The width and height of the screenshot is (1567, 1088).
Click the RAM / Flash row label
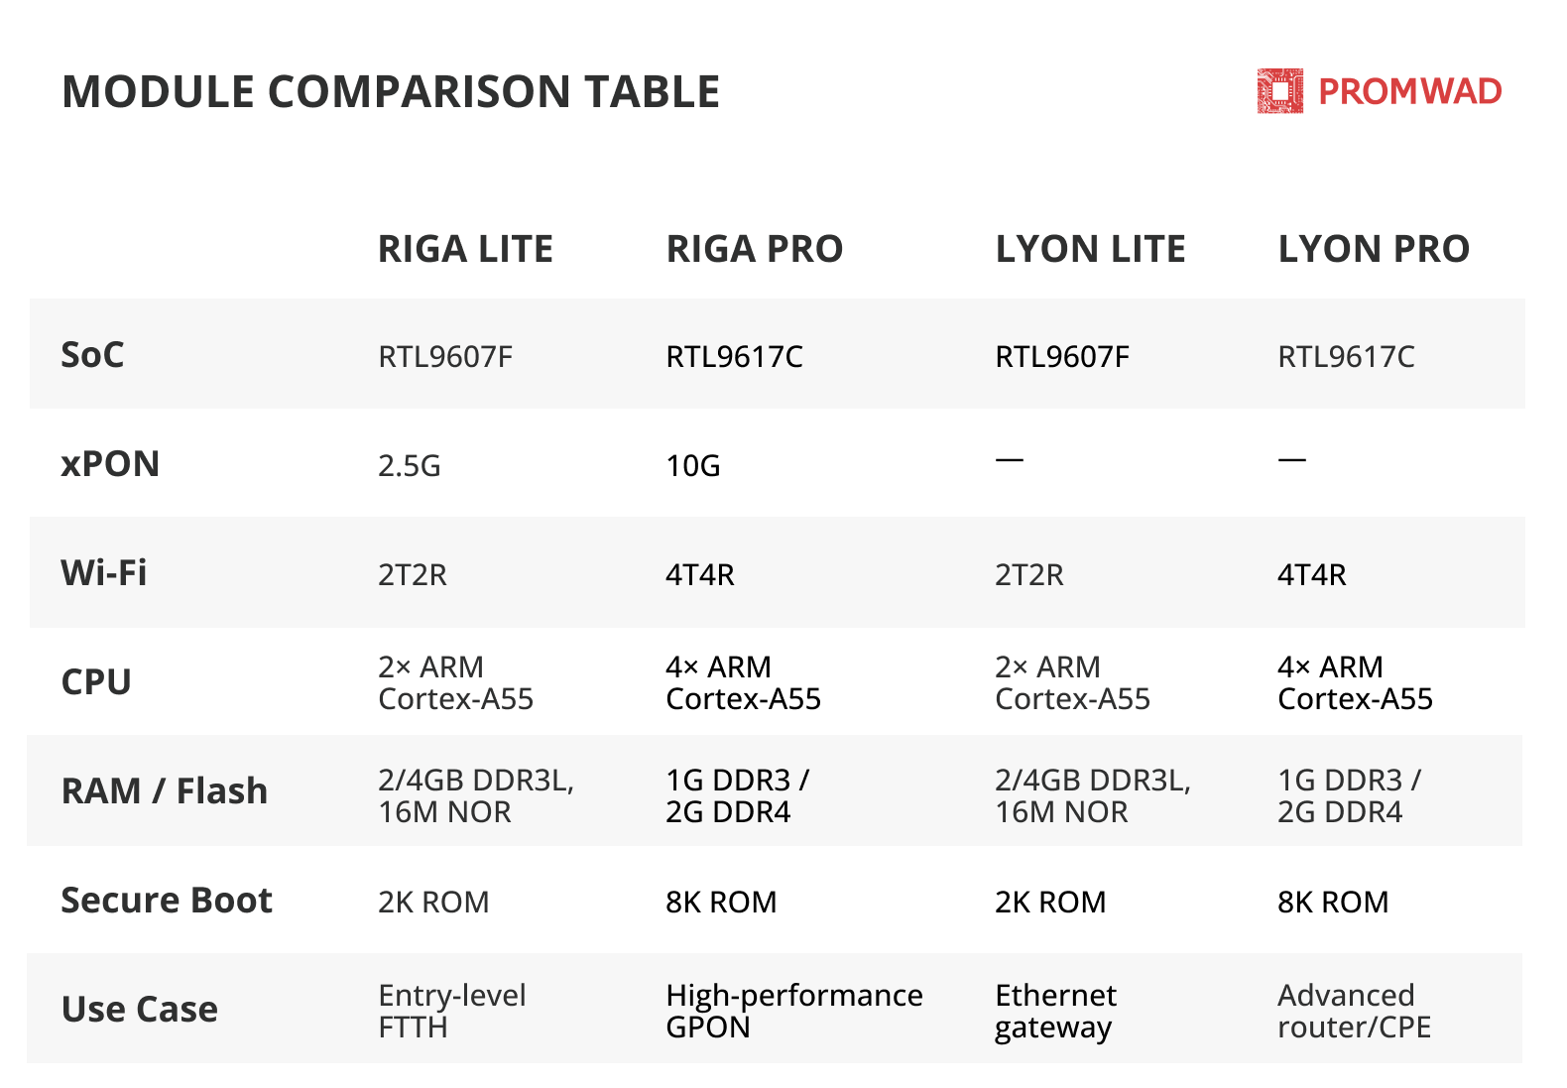[165, 791]
